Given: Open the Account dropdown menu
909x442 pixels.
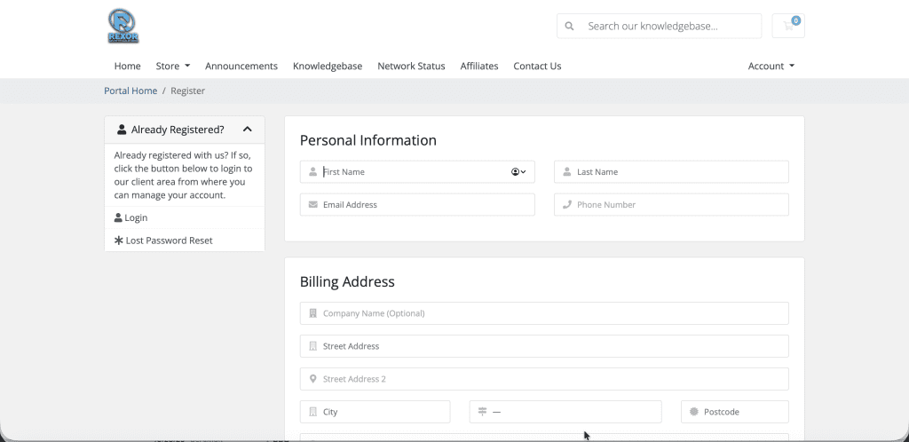Looking at the screenshot, I should tap(771, 66).
